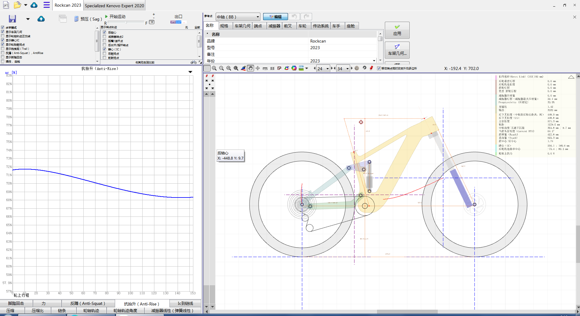Select the paint pen drawing tool
The width and height of the screenshot is (580, 316).
coord(243,68)
